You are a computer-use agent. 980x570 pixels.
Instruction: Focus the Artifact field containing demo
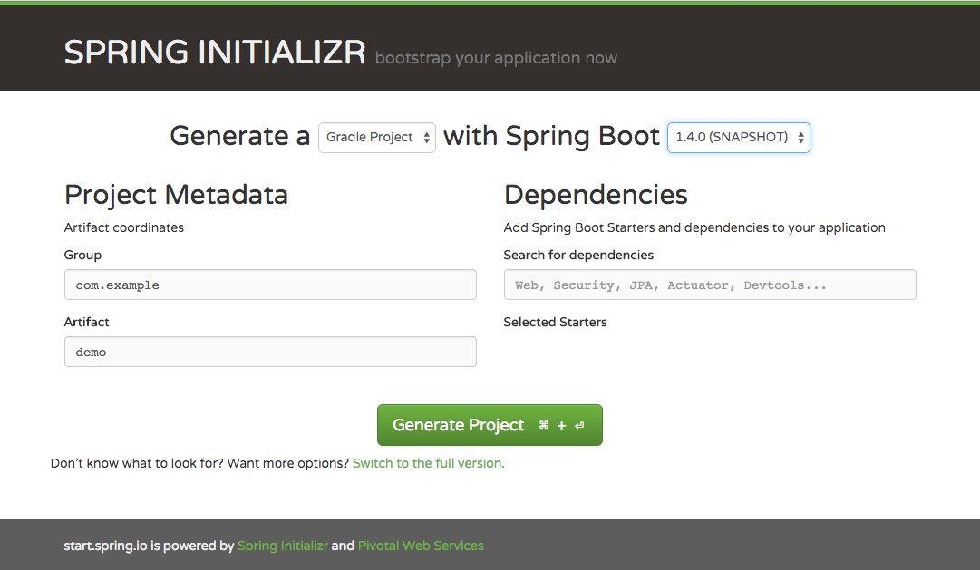pyautogui.click(x=270, y=352)
